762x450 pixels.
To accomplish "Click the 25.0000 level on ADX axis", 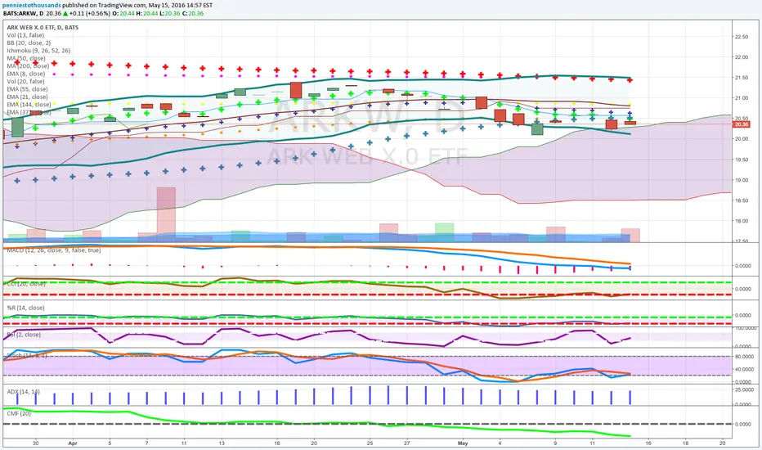I will coord(743,390).
